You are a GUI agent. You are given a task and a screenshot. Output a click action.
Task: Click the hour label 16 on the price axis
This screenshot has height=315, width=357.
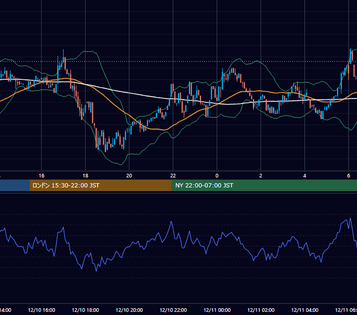point(41,176)
